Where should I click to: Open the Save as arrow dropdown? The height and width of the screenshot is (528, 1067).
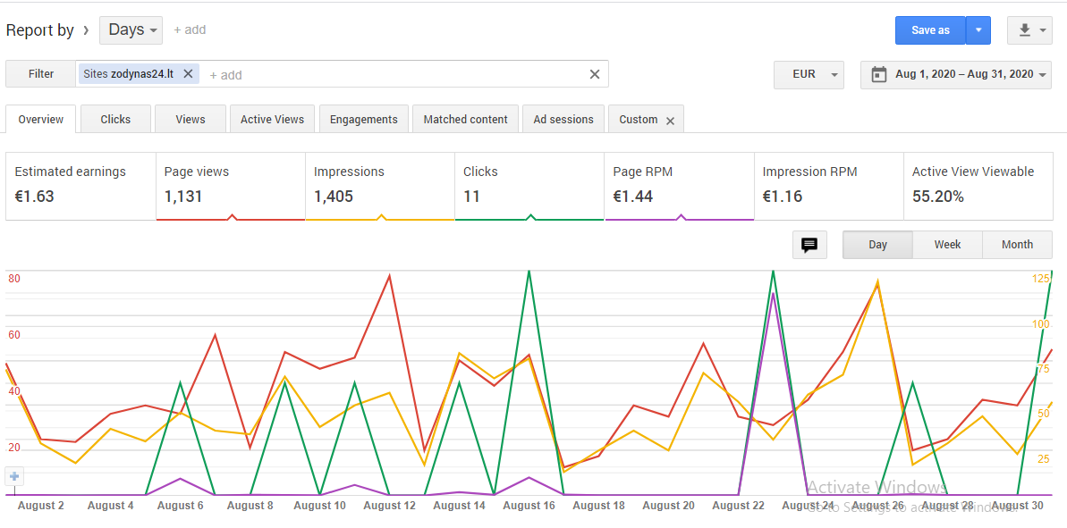click(978, 30)
